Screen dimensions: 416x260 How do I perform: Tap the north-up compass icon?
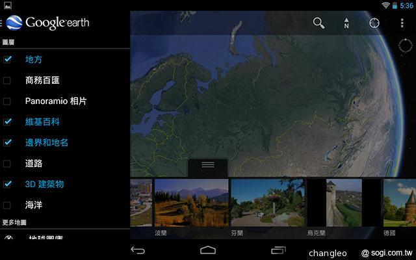pos(346,23)
